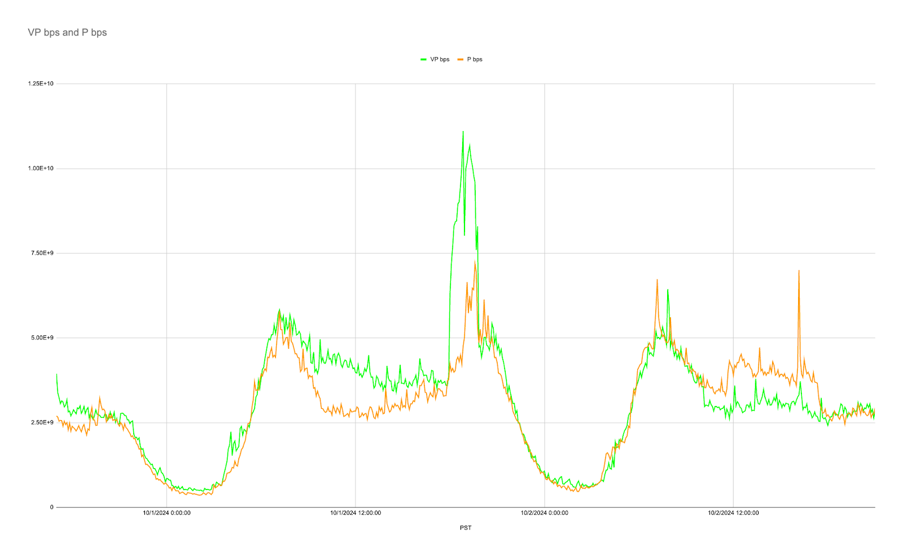This screenshot has height=559, width=903.
Task: Select the 'VP bps' legend label
Action: (440, 59)
